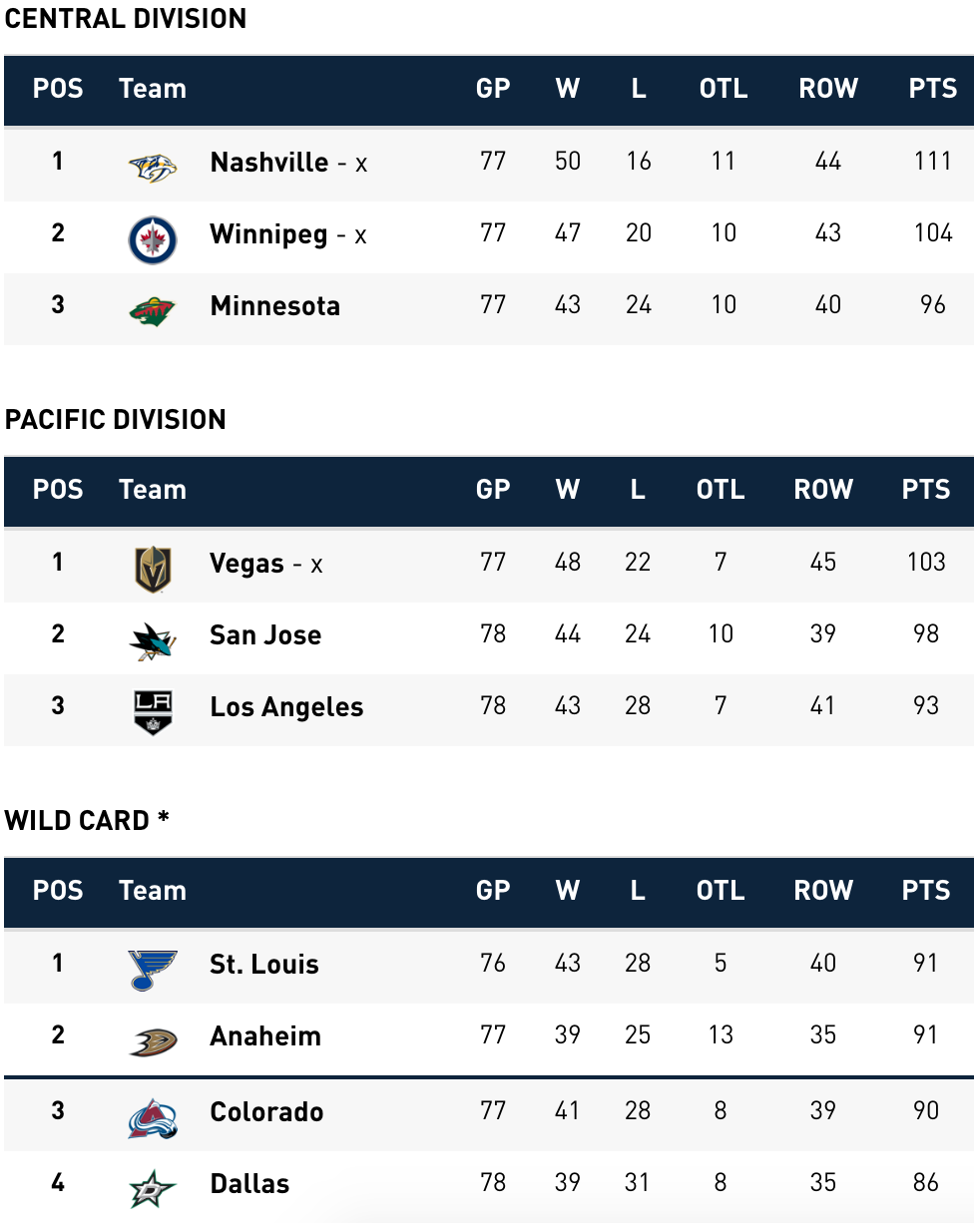Screen dimensions: 974x1223
Task: Click the Vegas Golden Knights logo
Action: click(153, 570)
